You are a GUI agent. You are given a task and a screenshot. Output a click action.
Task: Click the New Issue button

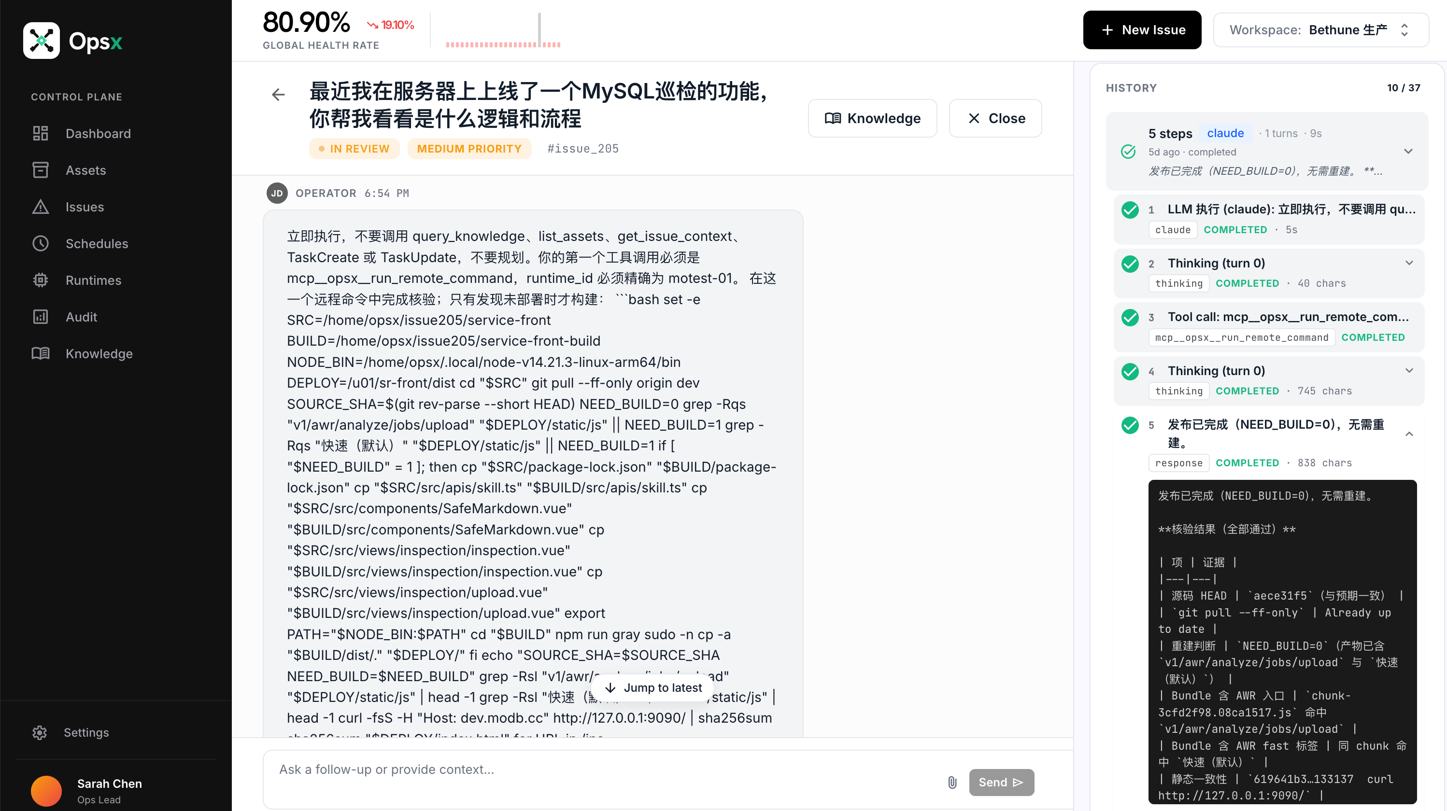tap(1142, 30)
